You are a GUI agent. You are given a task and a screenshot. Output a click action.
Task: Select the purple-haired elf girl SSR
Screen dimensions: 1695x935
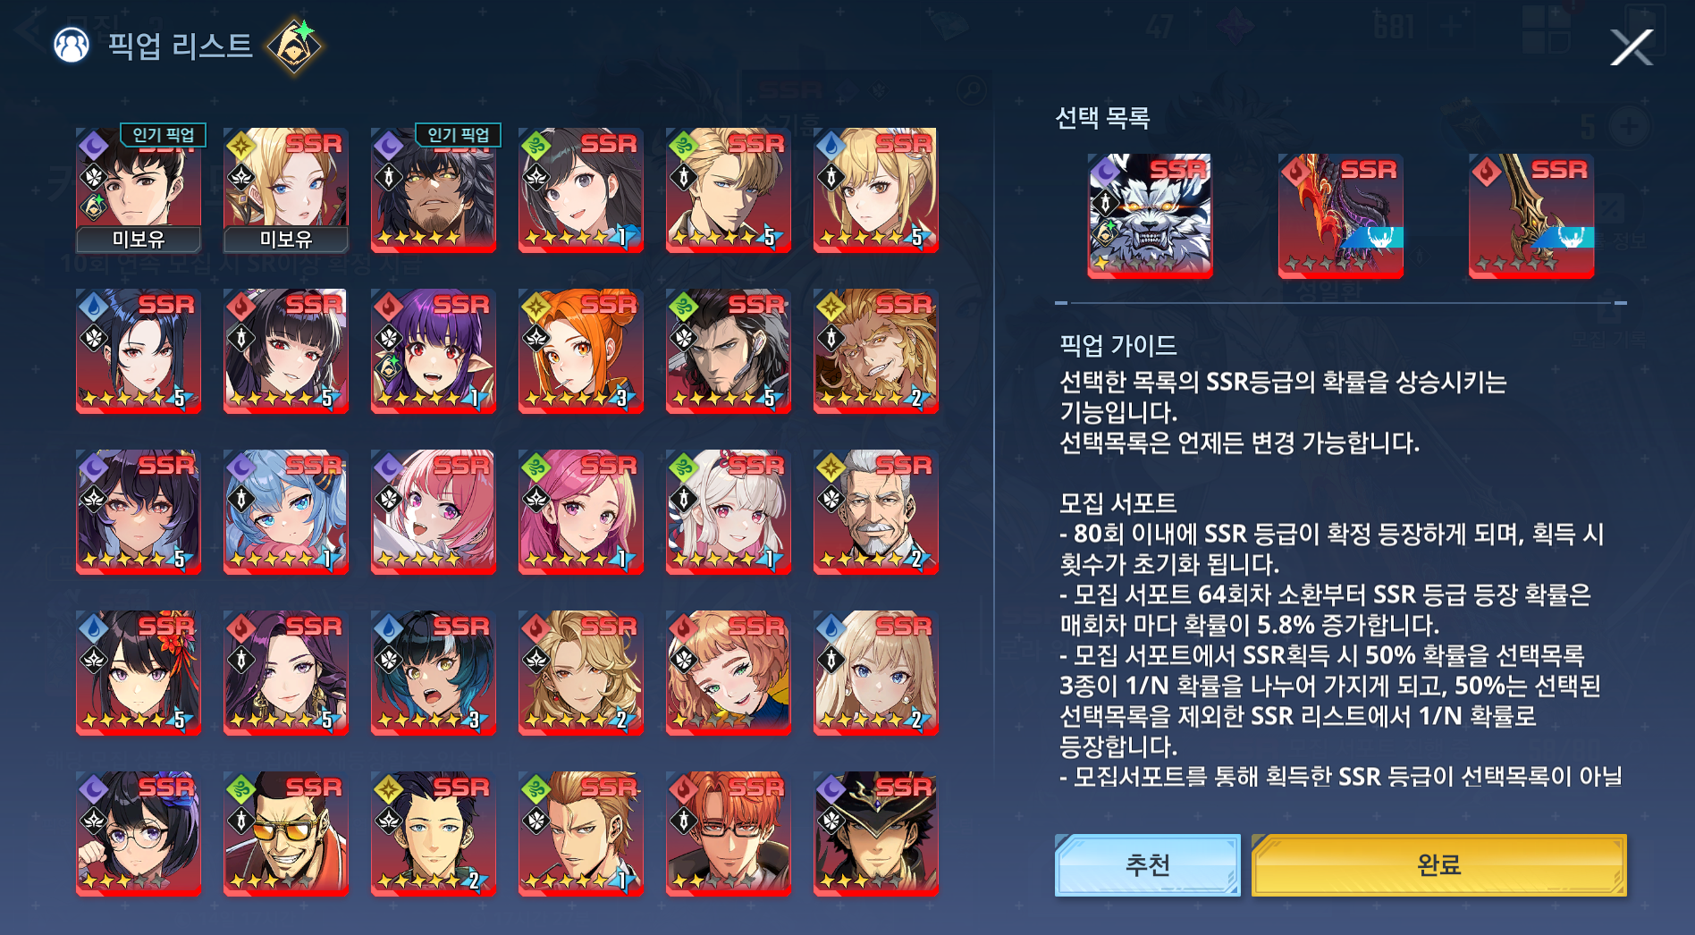click(x=434, y=351)
